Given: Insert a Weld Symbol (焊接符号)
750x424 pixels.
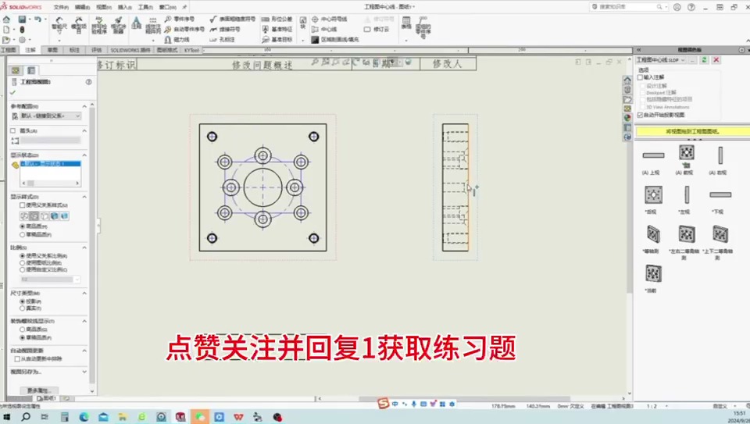Looking at the screenshot, I should 225,29.
